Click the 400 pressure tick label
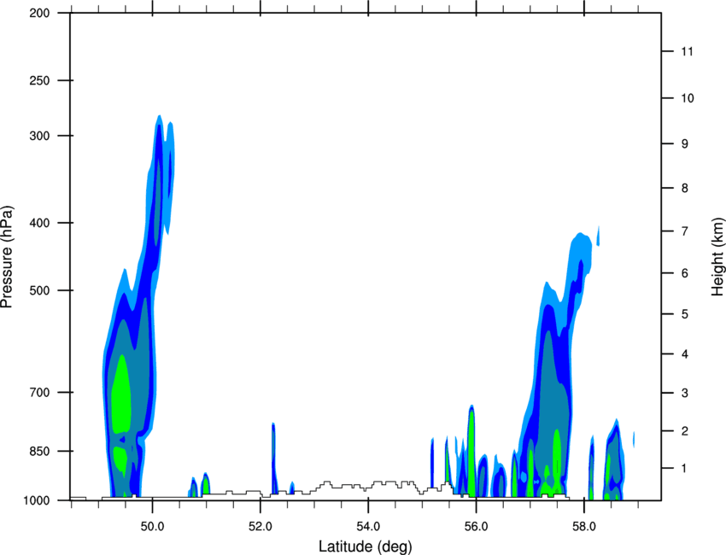This screenshot has height=555, width=726. [x=39, y=223]
